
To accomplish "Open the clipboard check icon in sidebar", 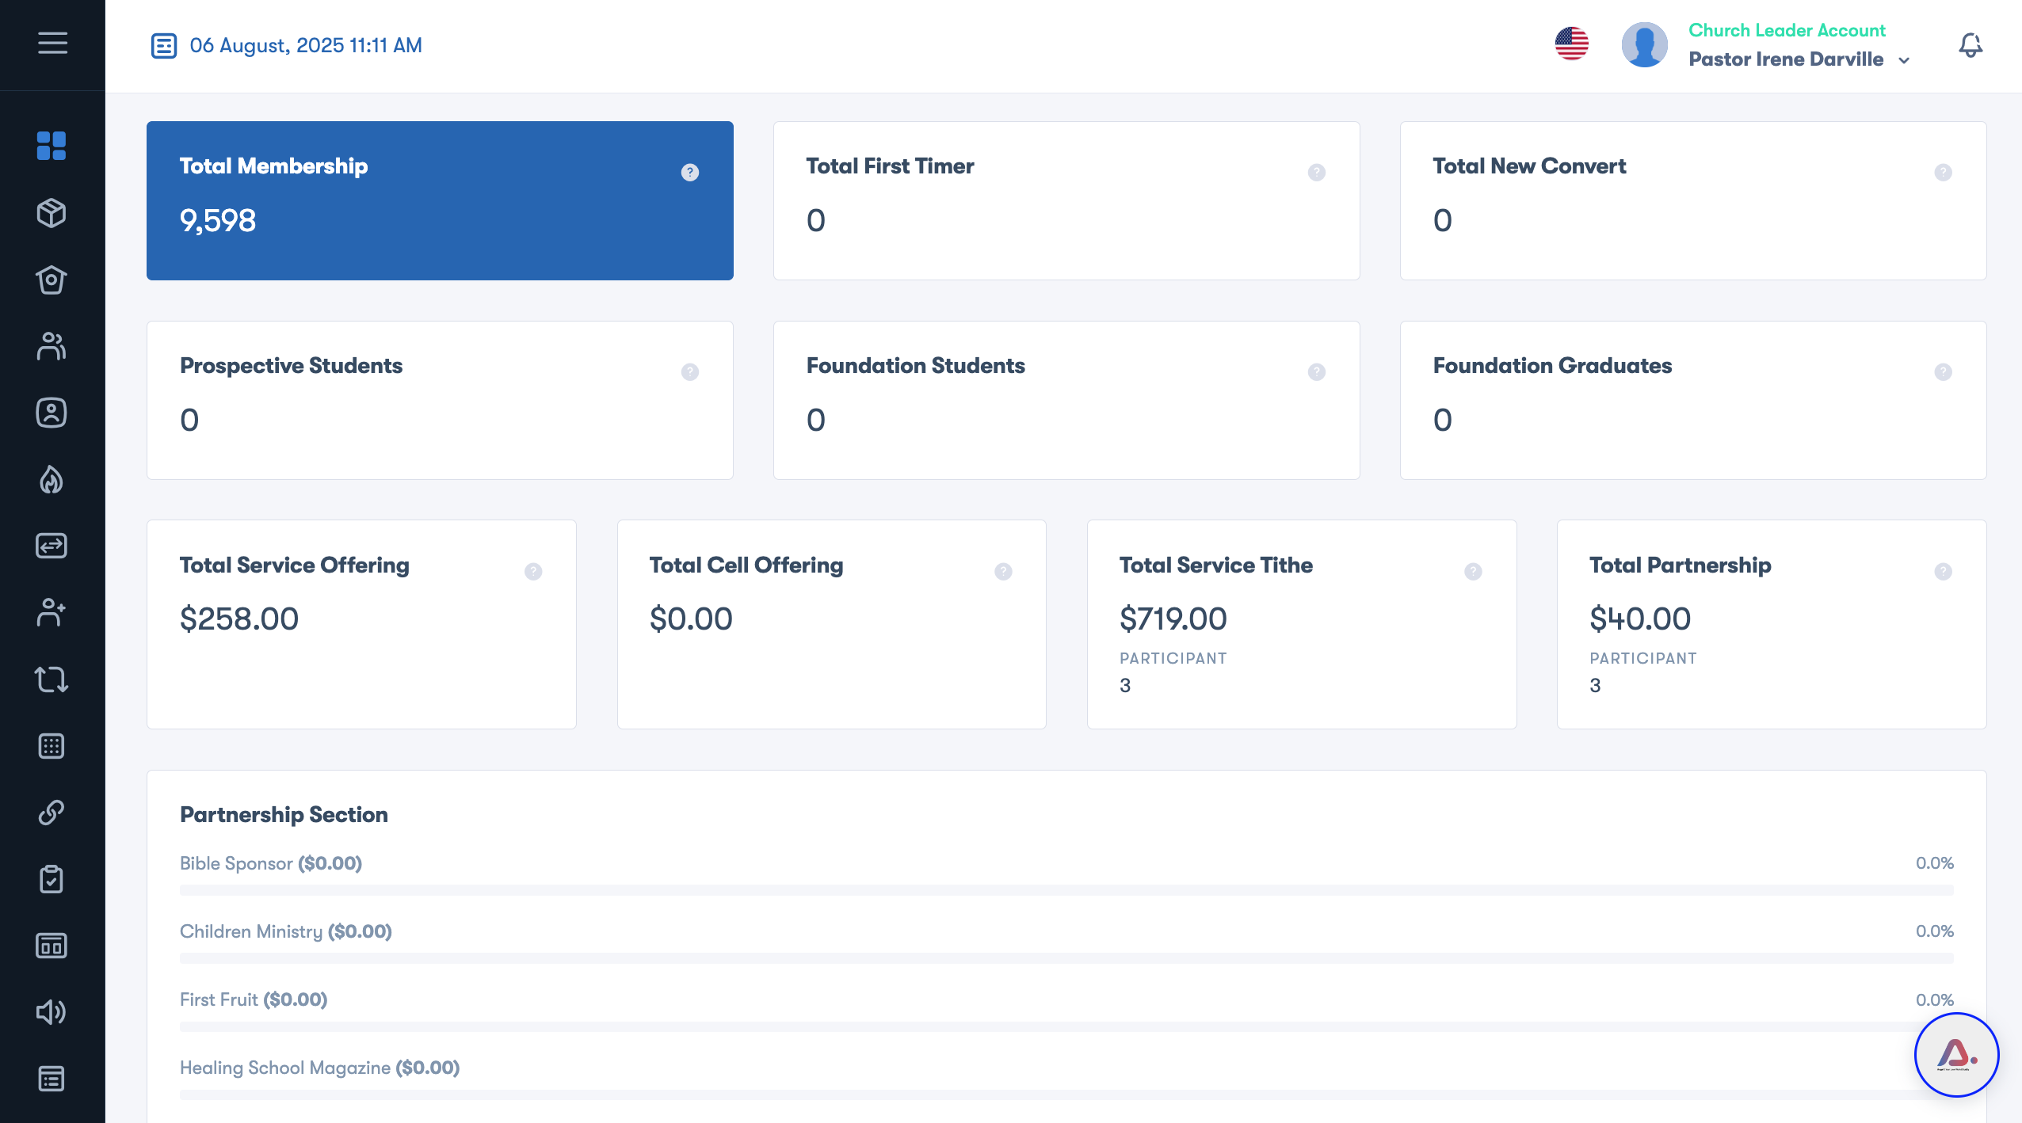I will point(52,879).
